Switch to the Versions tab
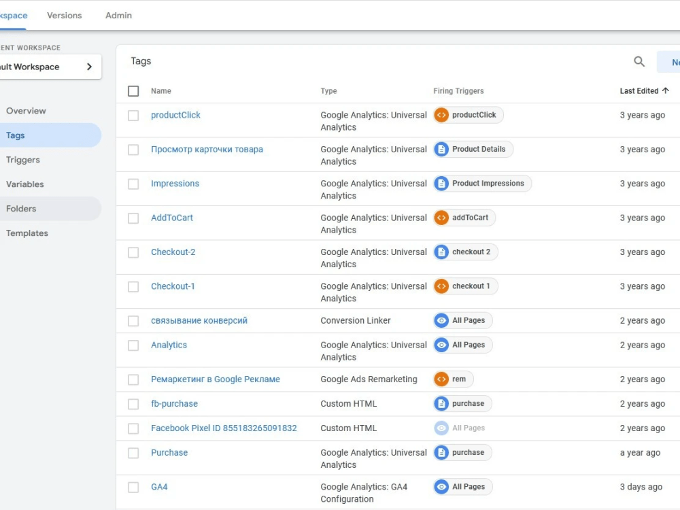This screenshot has width=680, height=510. coord(64,15)
